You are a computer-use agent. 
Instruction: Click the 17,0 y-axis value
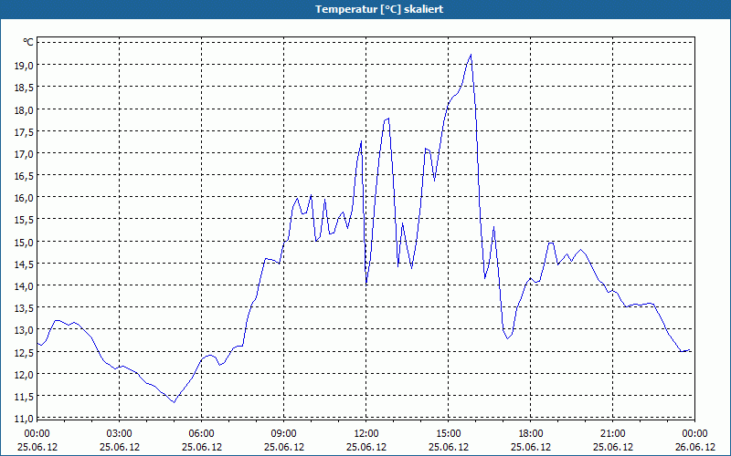click(25, 153)
